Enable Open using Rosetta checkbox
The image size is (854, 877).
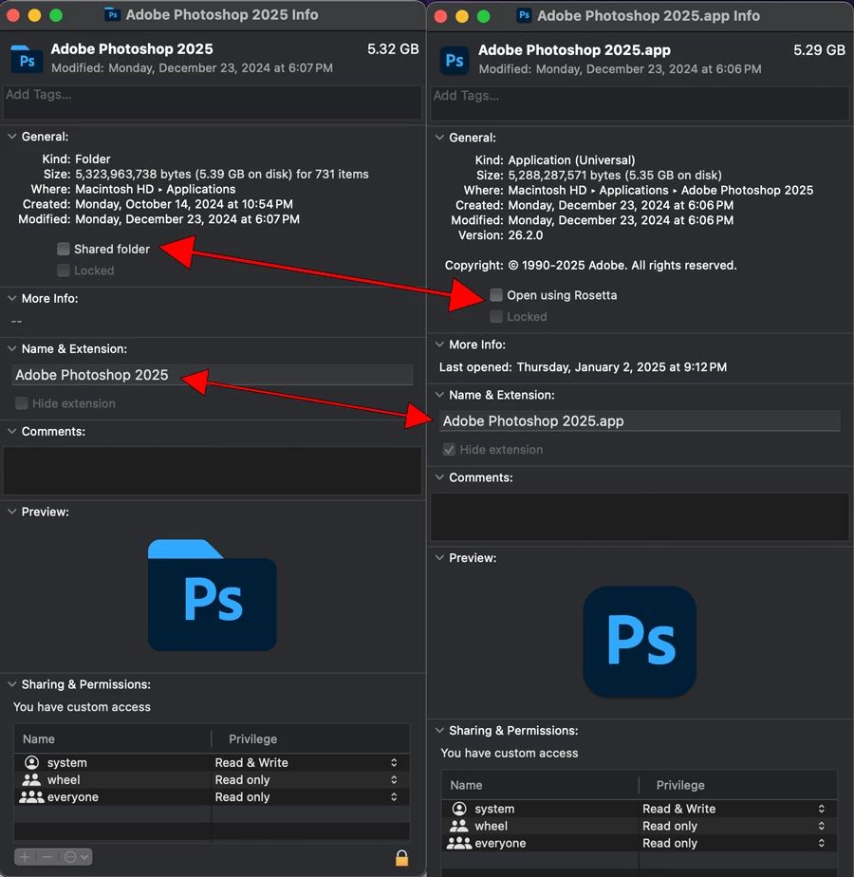click(496, 295)
